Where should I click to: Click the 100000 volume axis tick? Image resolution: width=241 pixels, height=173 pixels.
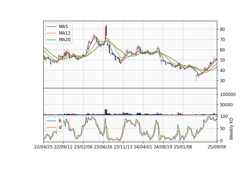[228, 95]
